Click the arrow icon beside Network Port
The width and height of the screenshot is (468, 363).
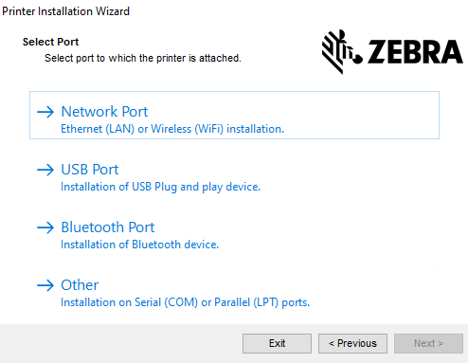point(45,112)
